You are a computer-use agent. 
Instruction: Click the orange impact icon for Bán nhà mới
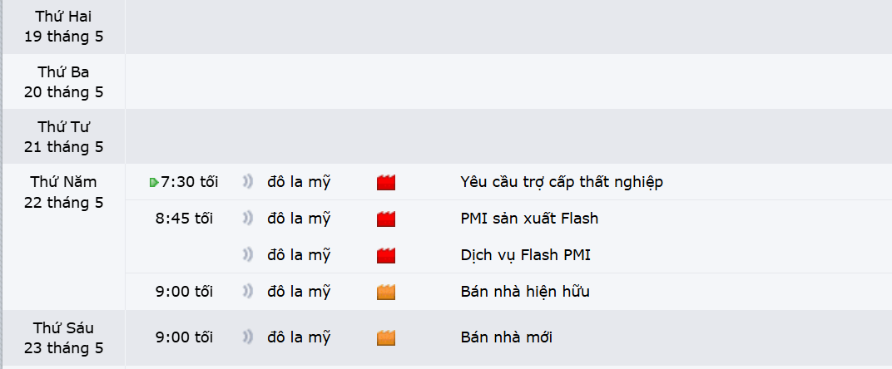(x=386, y=337)
